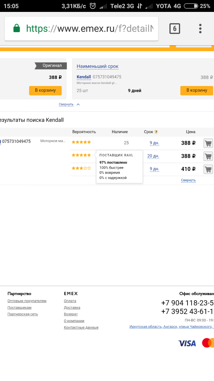Image resolution: width=214 pixels, height=381 pixels.
Task: Open Контактные данные footer link
Action: [81, 327]
